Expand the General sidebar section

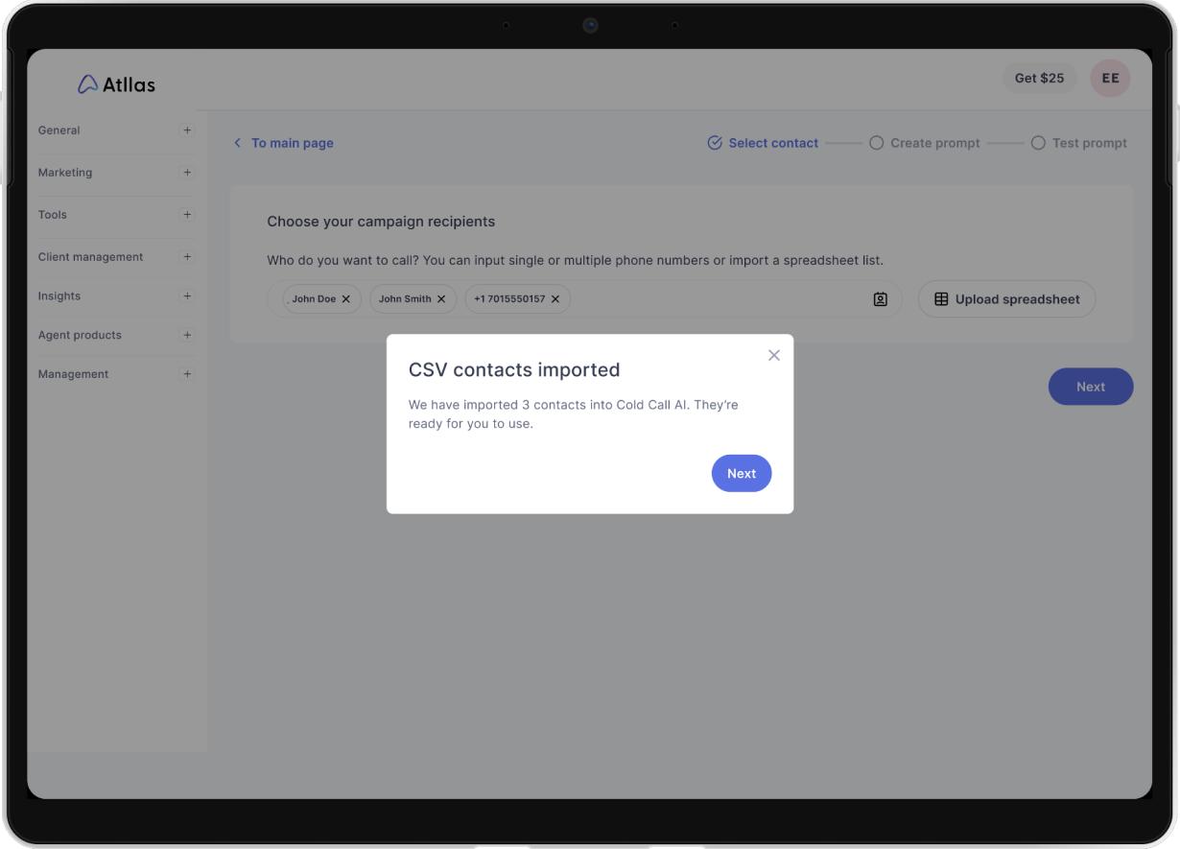coord(187,130)
